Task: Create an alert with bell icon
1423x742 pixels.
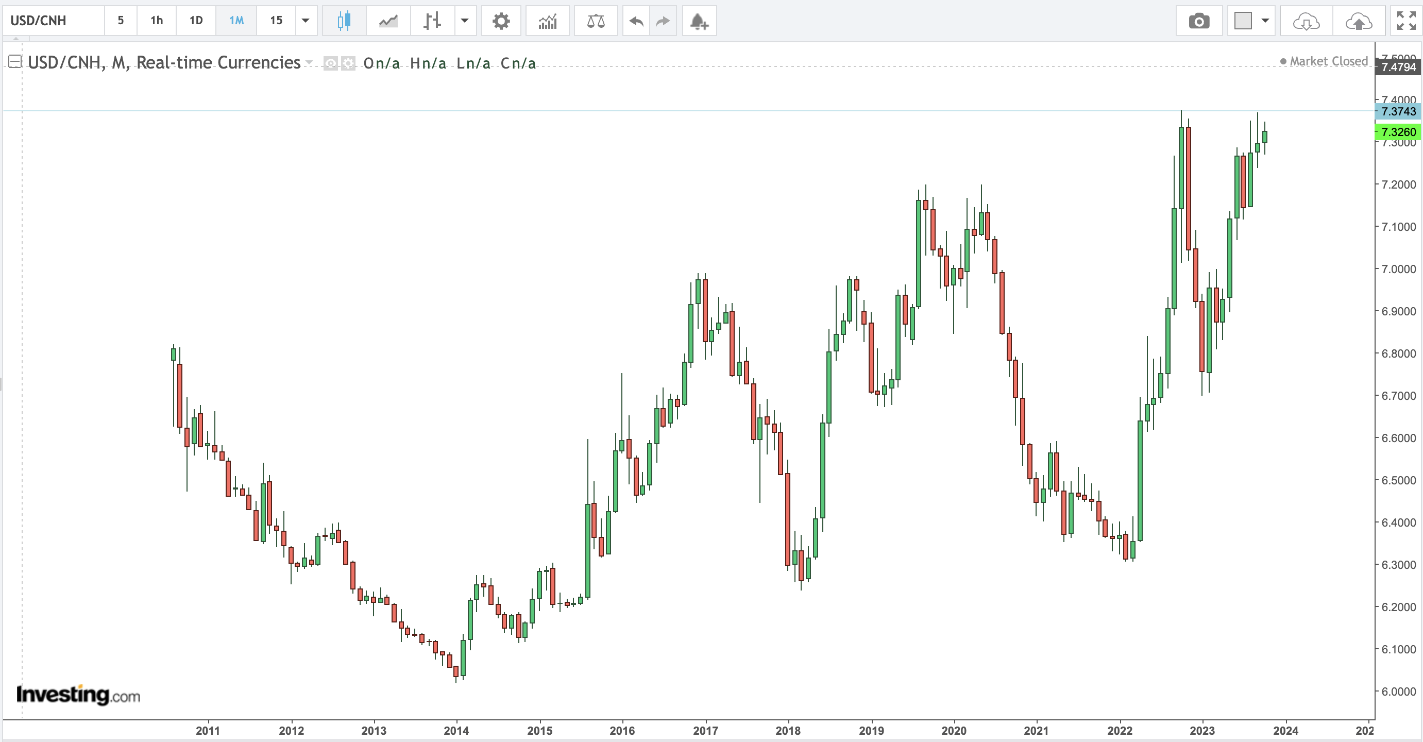Action: [x=699, y=21]
